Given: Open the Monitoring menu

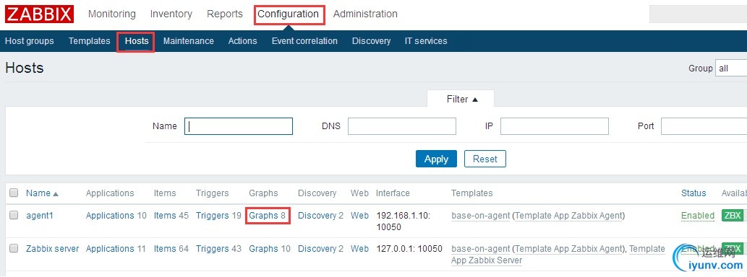Looking at the screenshot, I should [112, 14].
